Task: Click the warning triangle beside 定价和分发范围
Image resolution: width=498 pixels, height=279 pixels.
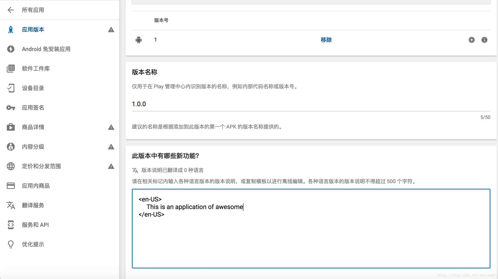Action: pos(111,166)
